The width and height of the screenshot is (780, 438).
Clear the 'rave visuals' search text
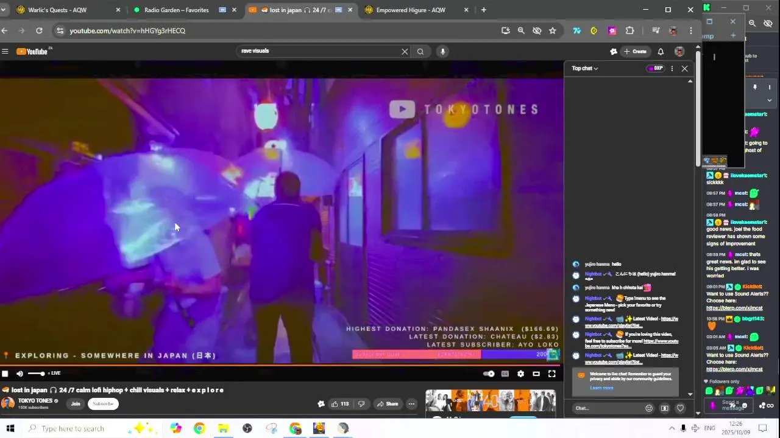pyautogui.click(x=405, y=52)
